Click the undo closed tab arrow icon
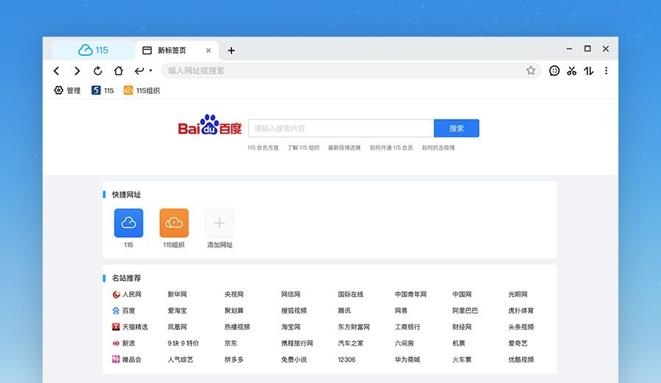 click(x=139, y=70)
